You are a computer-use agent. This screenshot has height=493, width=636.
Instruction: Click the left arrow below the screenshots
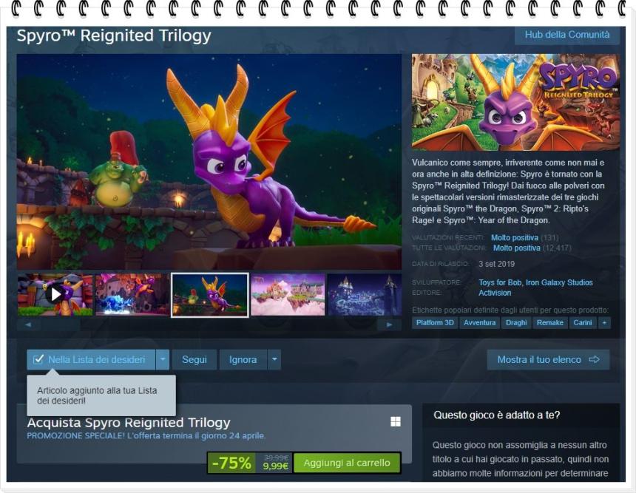[29, 323]
